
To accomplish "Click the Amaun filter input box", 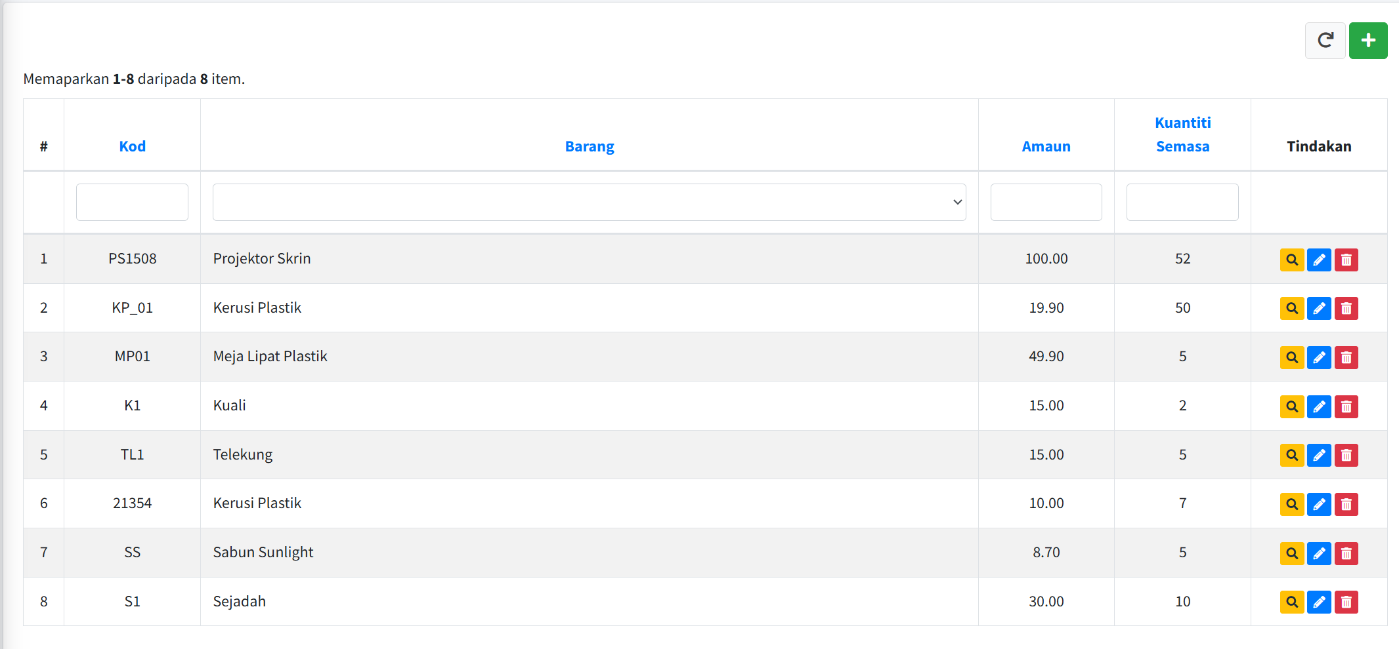I will click(1046, 202).
